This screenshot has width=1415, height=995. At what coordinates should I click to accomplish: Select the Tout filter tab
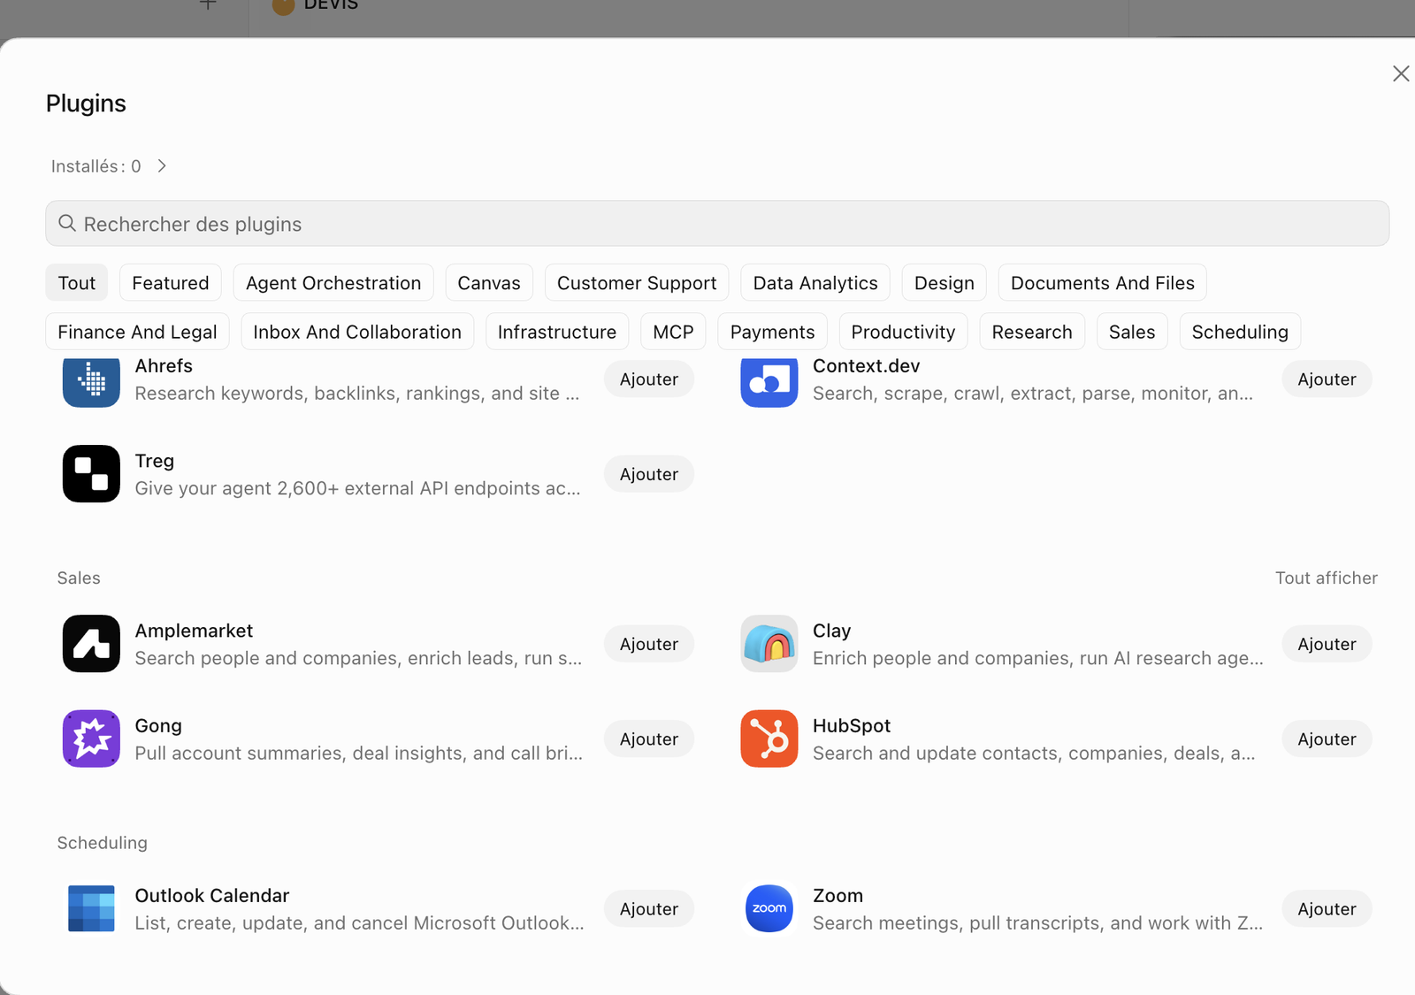(x=77, y=283)
